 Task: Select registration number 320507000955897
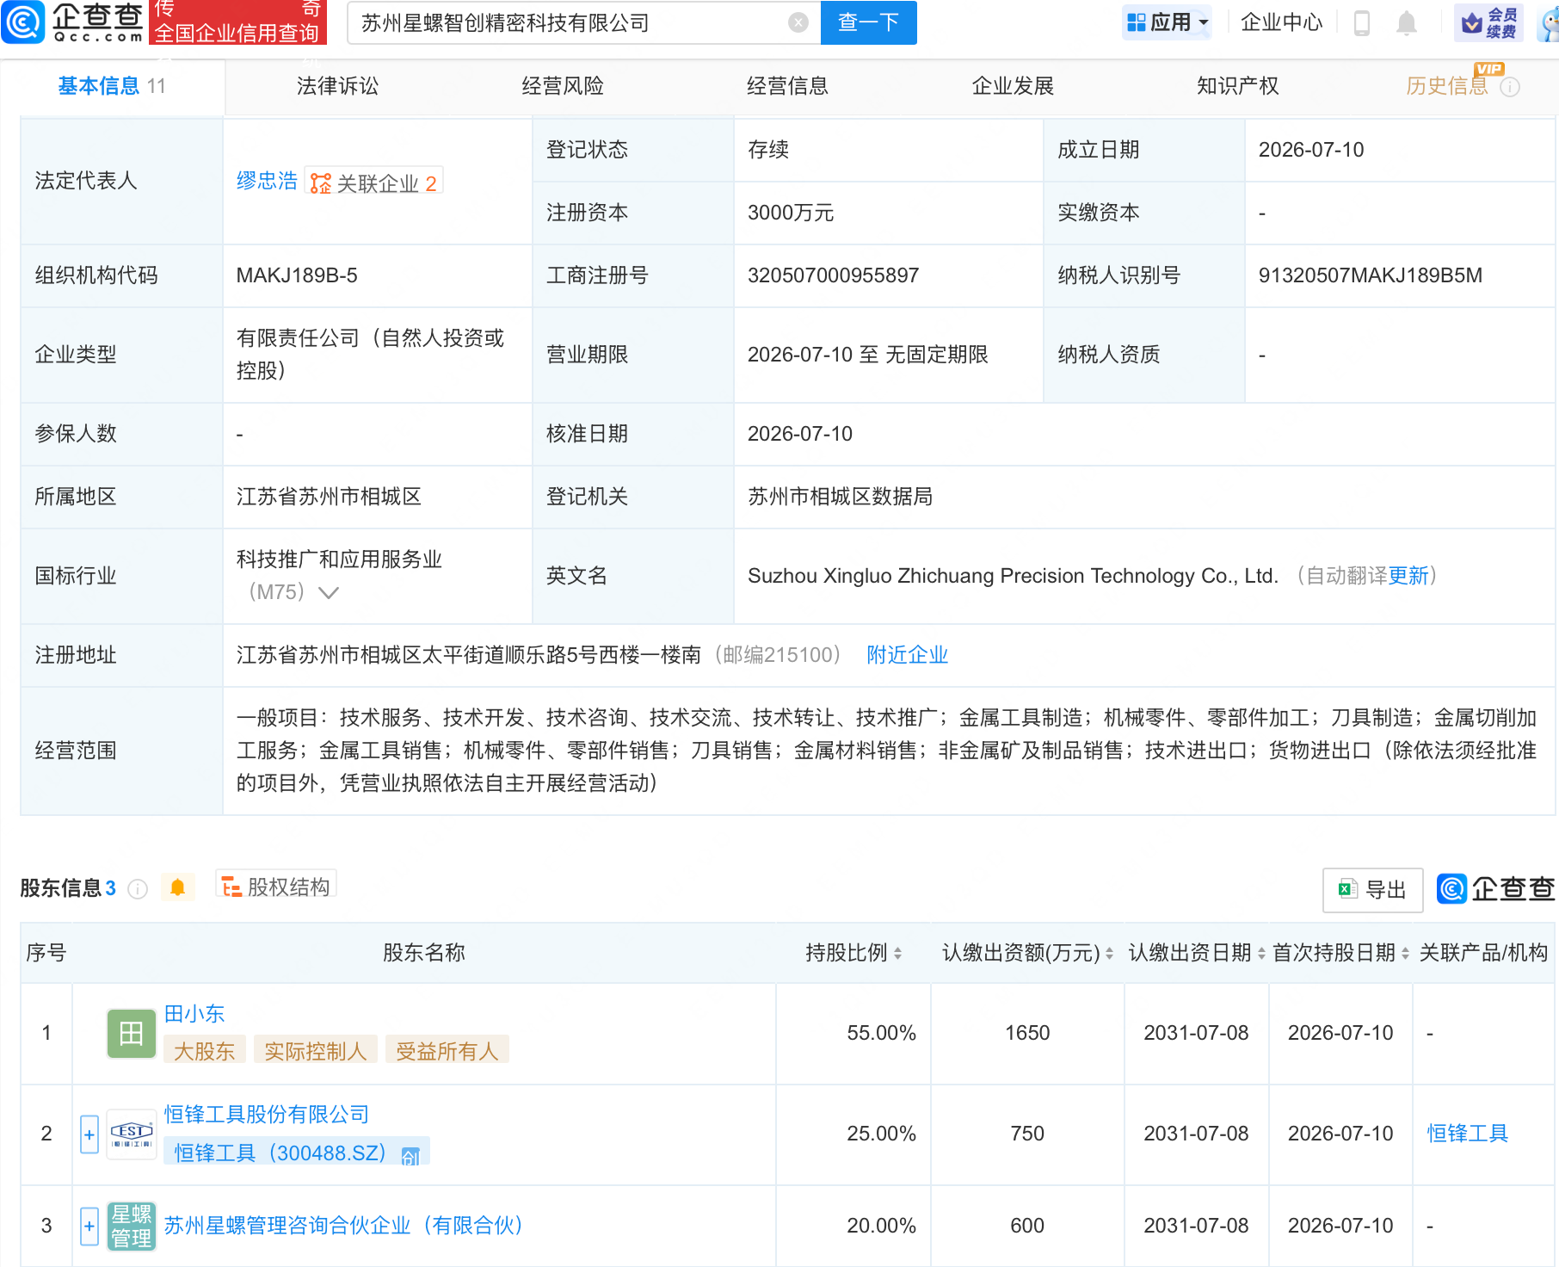coord(833,275)
